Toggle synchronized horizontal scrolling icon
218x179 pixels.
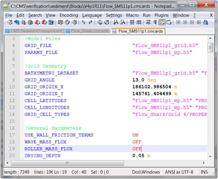click(139, 22)
